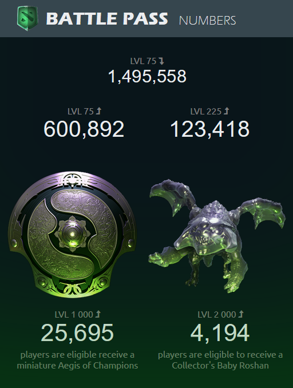Click the up arrow beside LVL 225
293x388 pixels.
tap(226, 111)
